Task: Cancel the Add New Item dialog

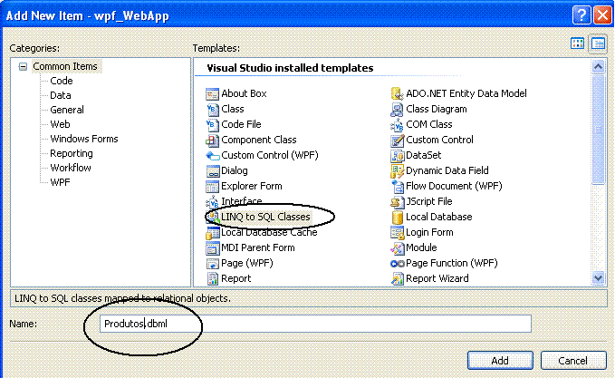Action: coord(573,361)
